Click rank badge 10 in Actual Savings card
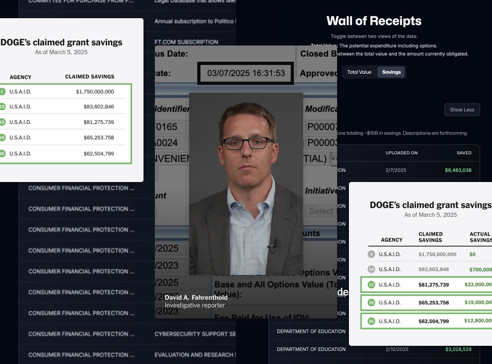492x364 pixels. (371, 269)
